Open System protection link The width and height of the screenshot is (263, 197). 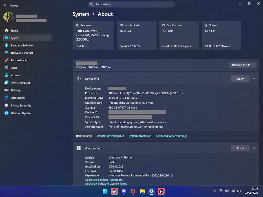point(140,136)
